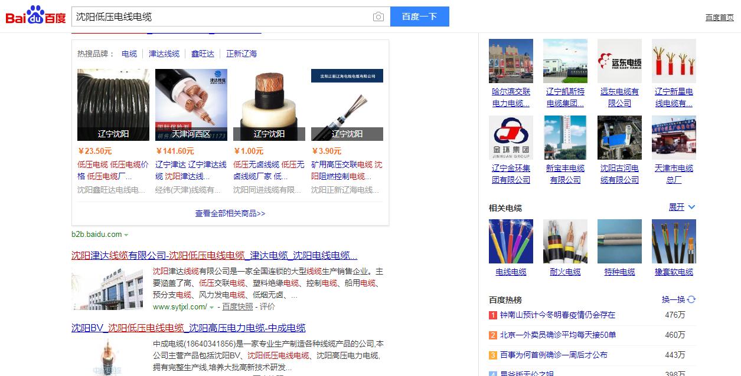Open 辽宁金环集团有限公司 text link
The image size is (741, 376).
point(511,174)
